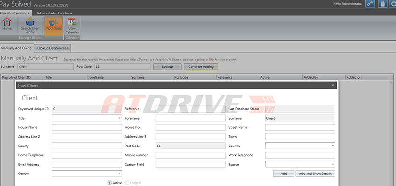Sort by Paysolved Client ID column
Viewport: 396px width, 186px height.
pyautogui.click(x=22, y=77)
